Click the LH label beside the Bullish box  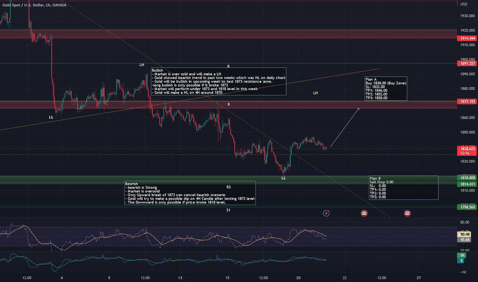[x=142, y=65]
